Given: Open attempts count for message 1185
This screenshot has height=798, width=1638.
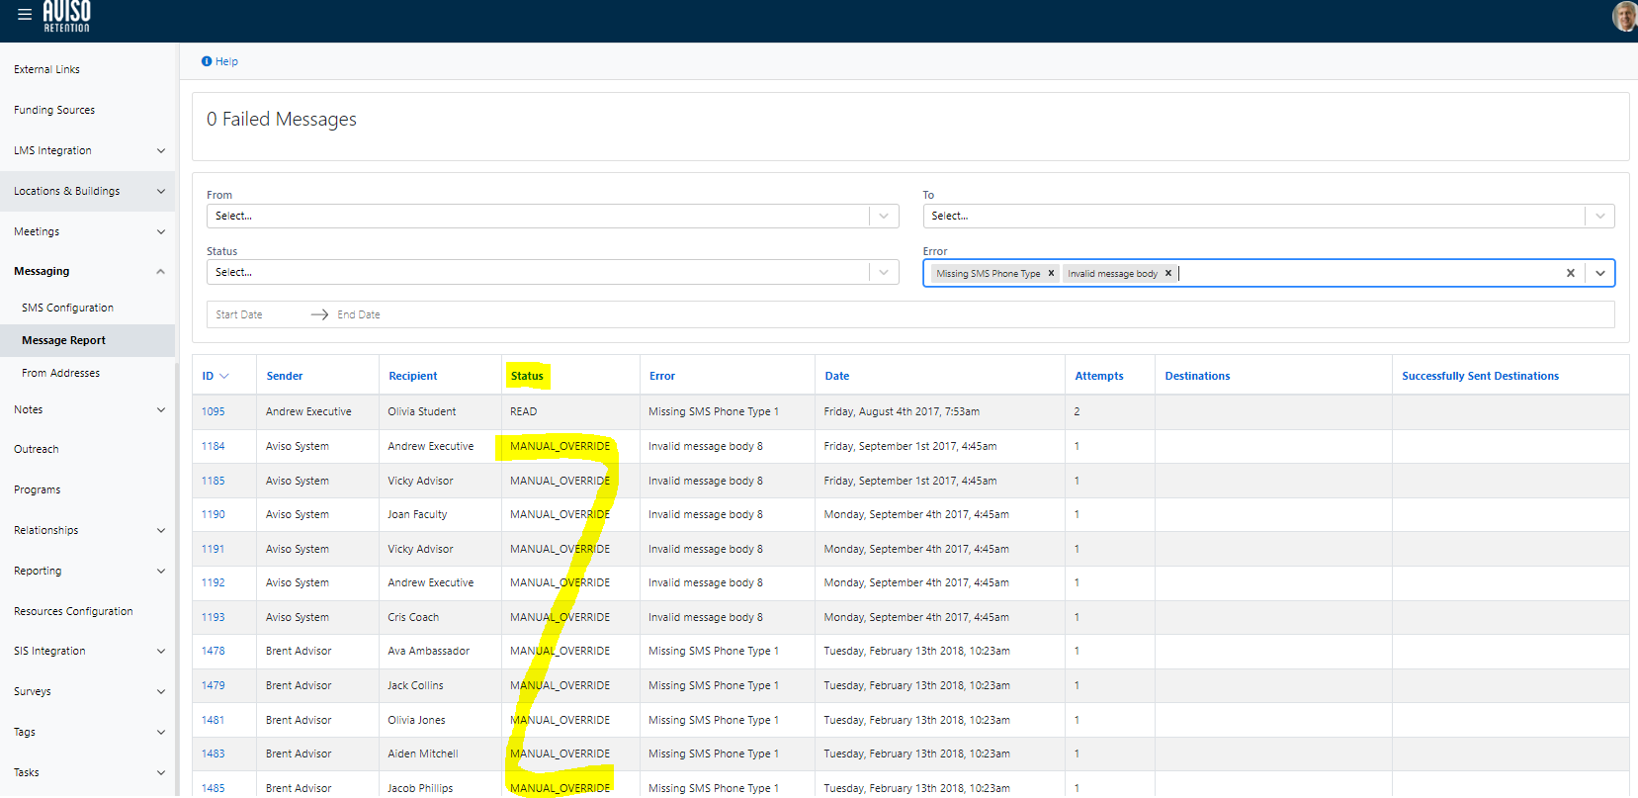Looking at the screenshot, I should (x=1077, y=481).
